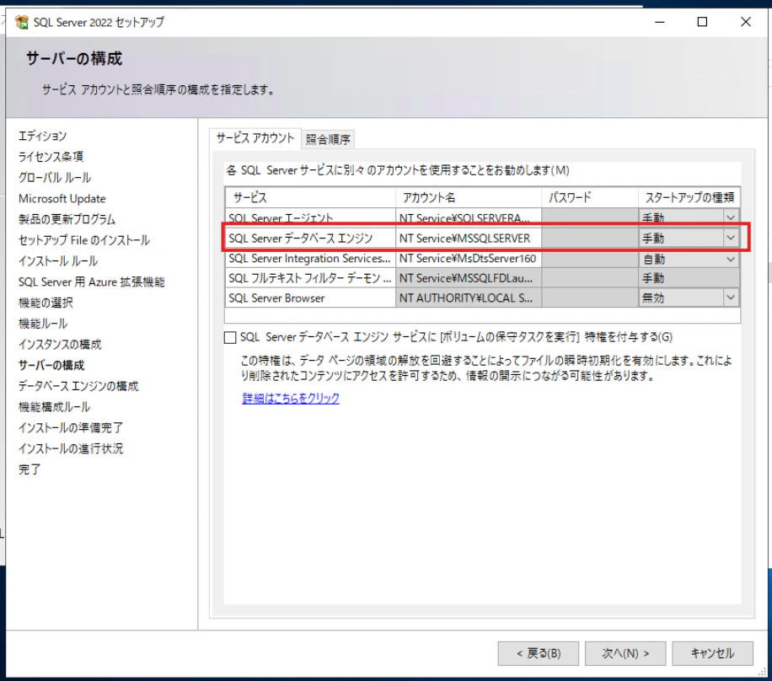Open startup type dropdown for SQL Server エージェント
772x681 pixels.
(x=731, y=217)
